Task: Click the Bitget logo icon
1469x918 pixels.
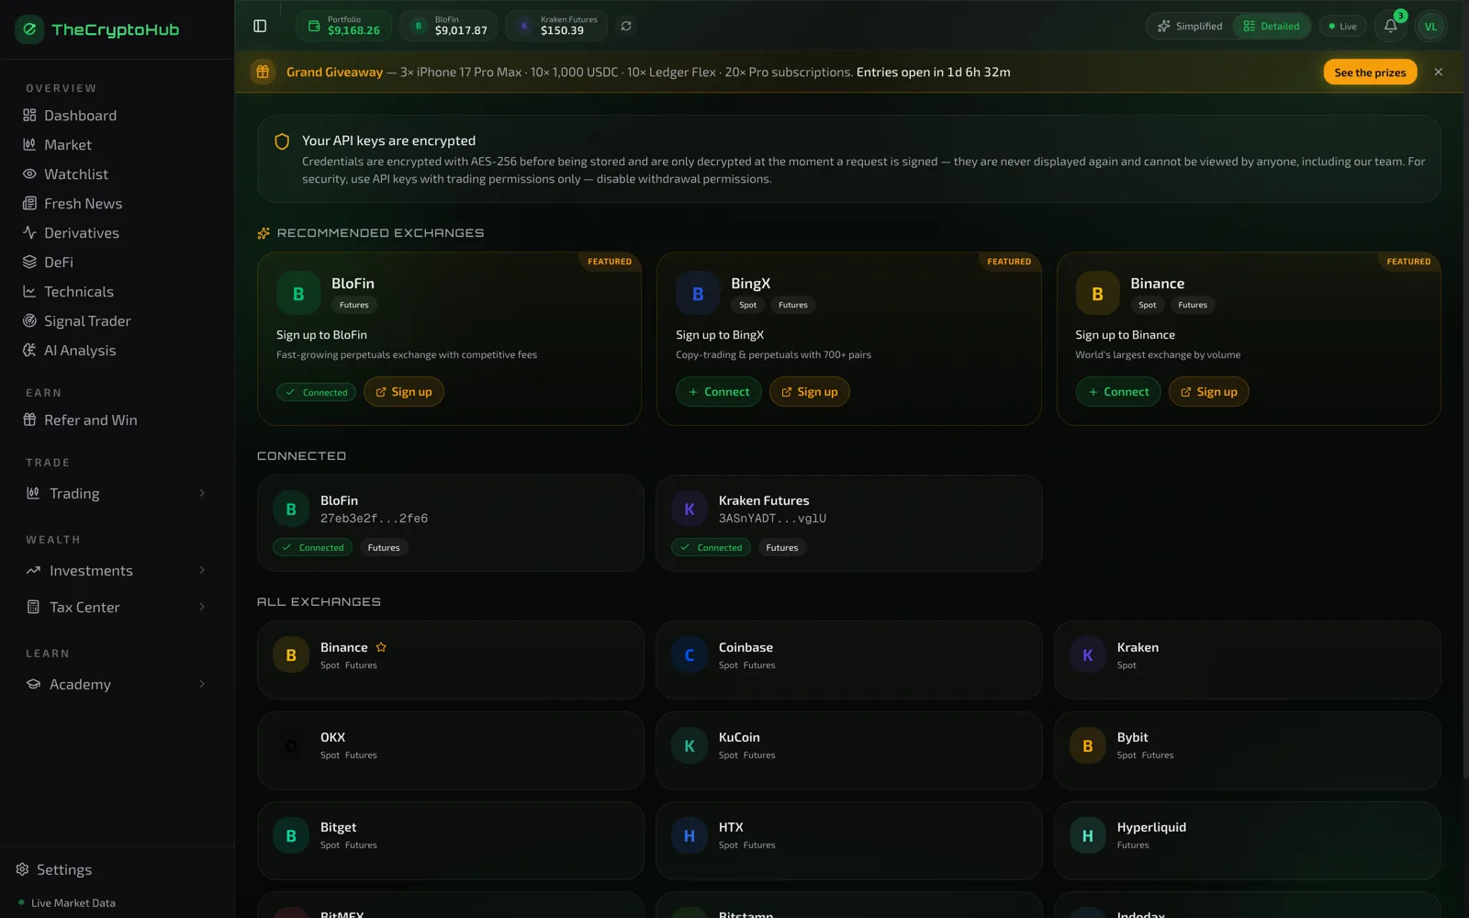Action: (x=291, y=835)
